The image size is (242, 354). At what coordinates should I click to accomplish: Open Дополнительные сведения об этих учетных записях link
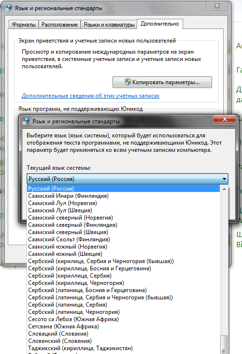tap(90, 96)
